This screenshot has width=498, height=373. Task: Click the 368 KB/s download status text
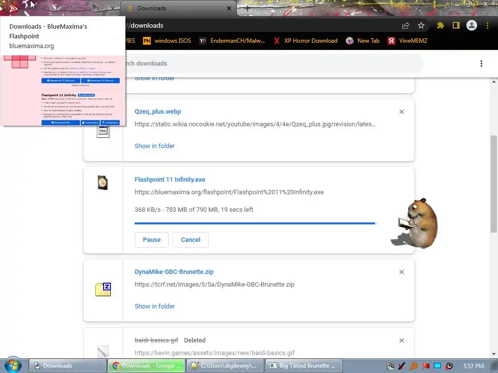pos(194,209)
